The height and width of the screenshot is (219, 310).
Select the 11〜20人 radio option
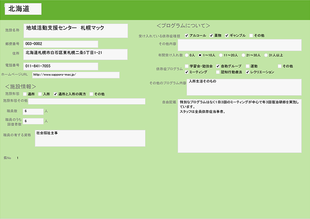(x=221, y=55)
